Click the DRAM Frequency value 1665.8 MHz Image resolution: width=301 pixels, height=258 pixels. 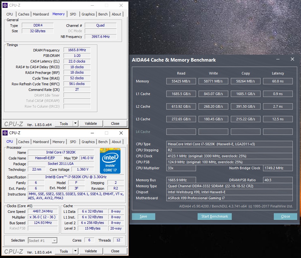tap(77, 50)
